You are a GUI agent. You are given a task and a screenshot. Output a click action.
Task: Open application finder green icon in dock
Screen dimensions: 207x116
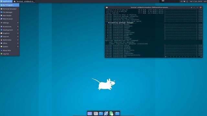pos(111,113)
